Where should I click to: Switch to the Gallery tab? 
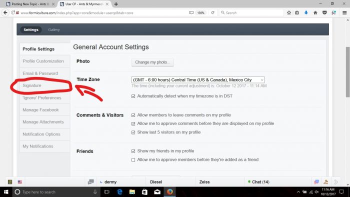54,29
